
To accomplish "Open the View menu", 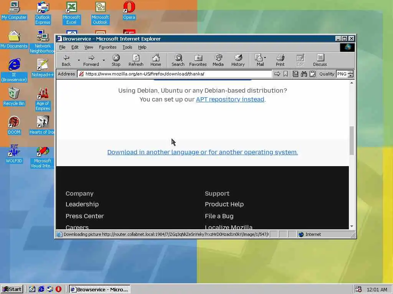I will [89, 47].
